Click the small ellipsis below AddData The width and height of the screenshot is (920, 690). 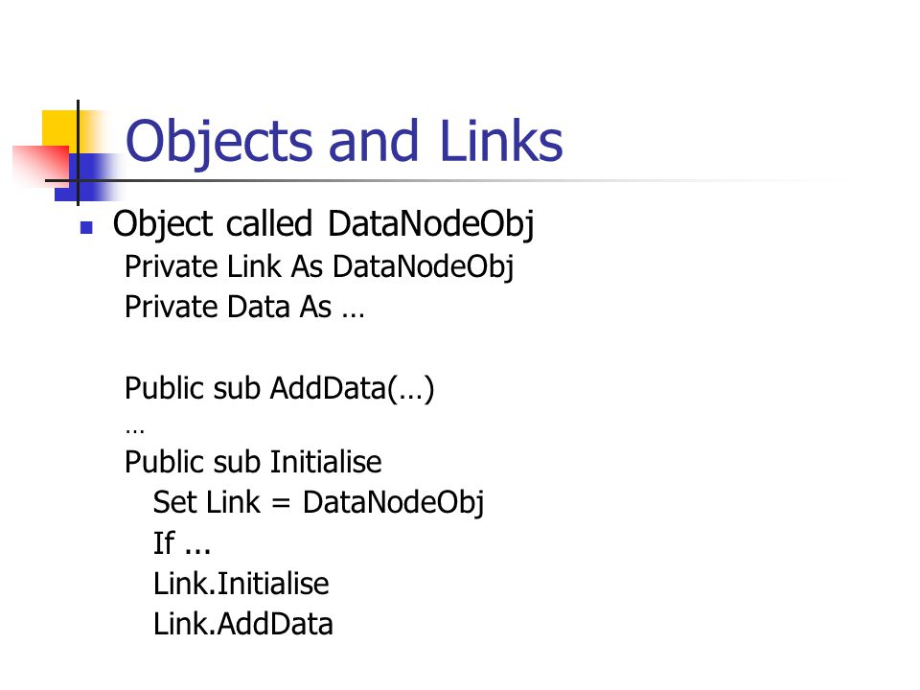(x=134, y=431)
